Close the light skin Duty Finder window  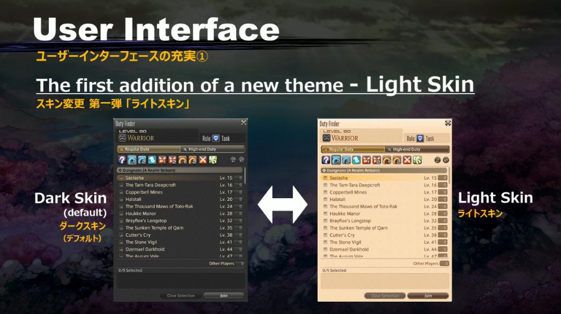447,123
